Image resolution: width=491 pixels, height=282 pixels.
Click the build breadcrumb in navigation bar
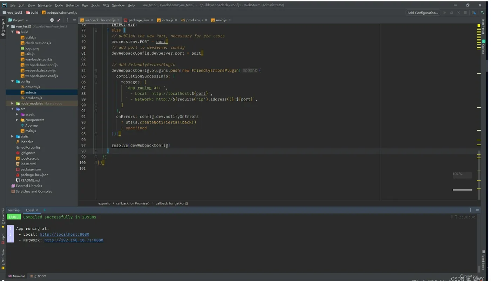pos(32,13)
